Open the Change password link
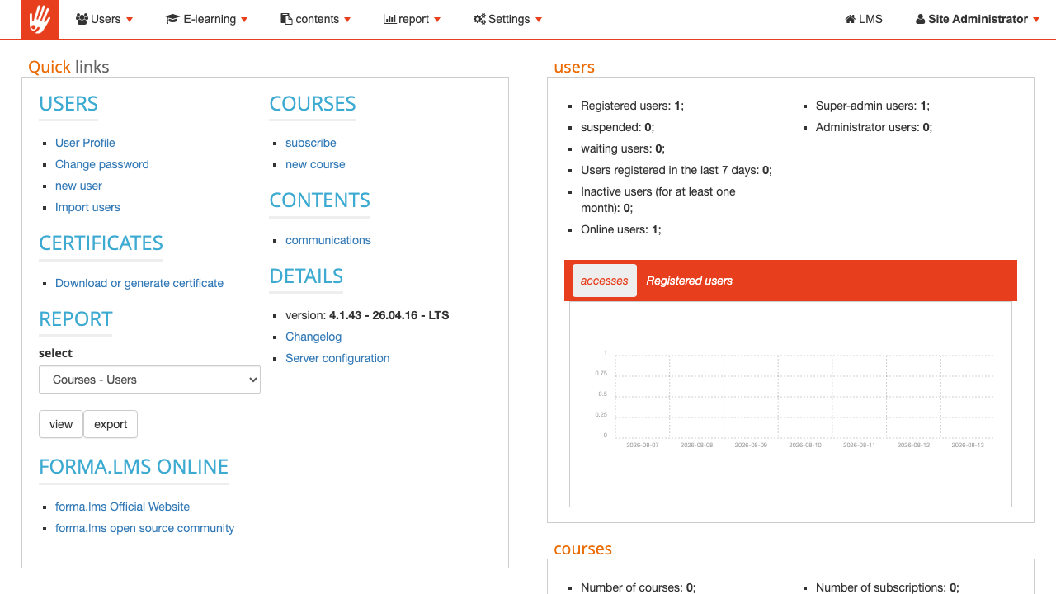Screen dimensions: 1056x594 (102, 164)
